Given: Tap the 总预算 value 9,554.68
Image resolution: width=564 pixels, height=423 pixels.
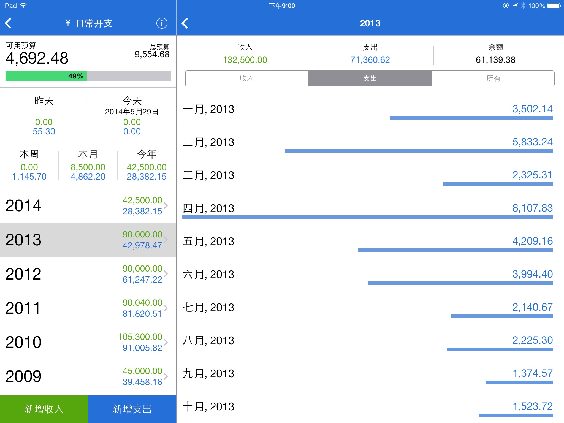Looking at the screenshot, I should point(152,55).
